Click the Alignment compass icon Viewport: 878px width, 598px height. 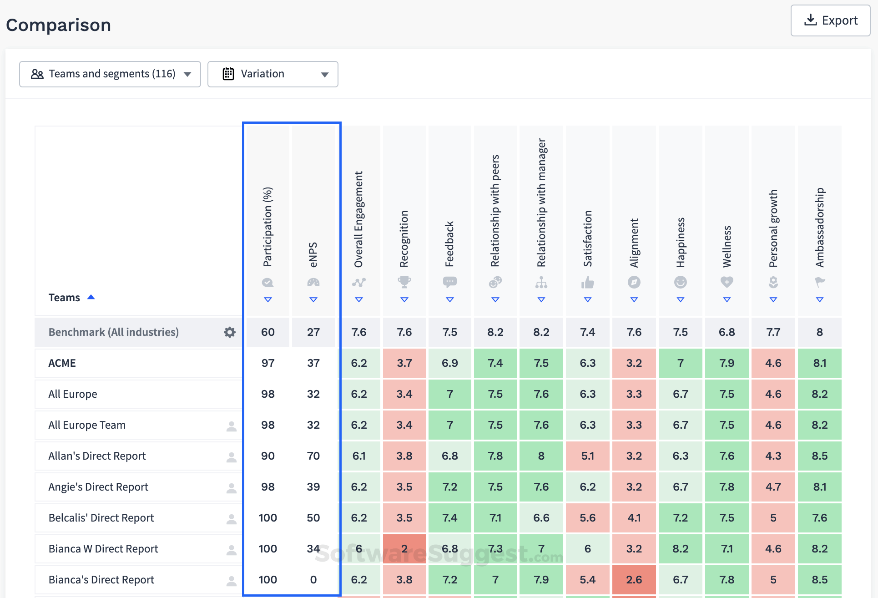coord(634,282)
